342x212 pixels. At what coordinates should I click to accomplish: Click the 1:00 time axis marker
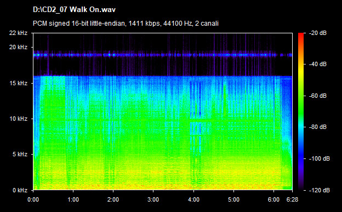click(73, 199)
